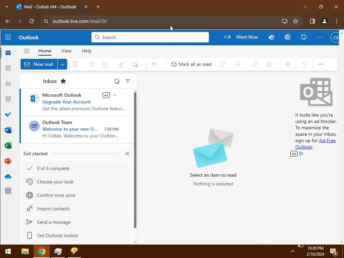Switch to the View ribbon tab
Image resolution: width=344 pixels, height=258 pixels.
67,51
